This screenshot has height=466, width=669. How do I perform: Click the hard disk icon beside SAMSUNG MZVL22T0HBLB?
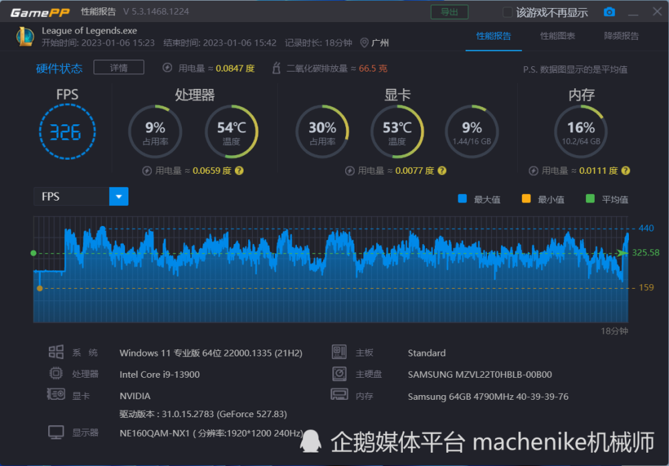click(339, 374)
